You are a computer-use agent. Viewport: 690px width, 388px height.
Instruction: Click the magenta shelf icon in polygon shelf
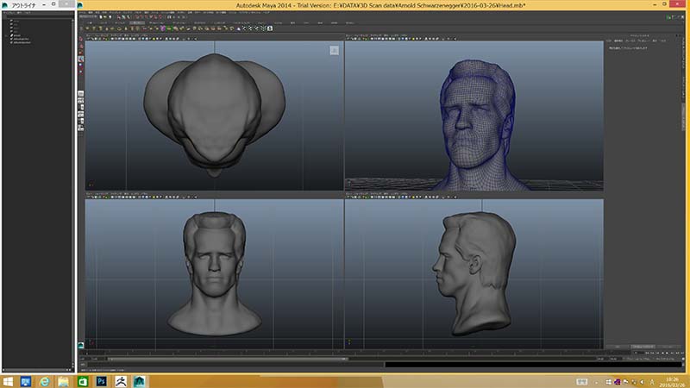162,28
